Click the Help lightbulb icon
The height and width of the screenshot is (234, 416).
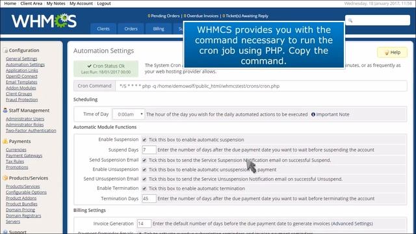coord(387,53)
